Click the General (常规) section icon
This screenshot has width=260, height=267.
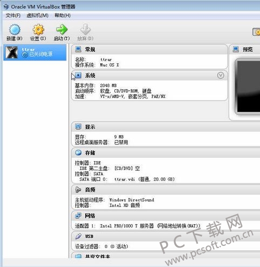coord(78,49)
